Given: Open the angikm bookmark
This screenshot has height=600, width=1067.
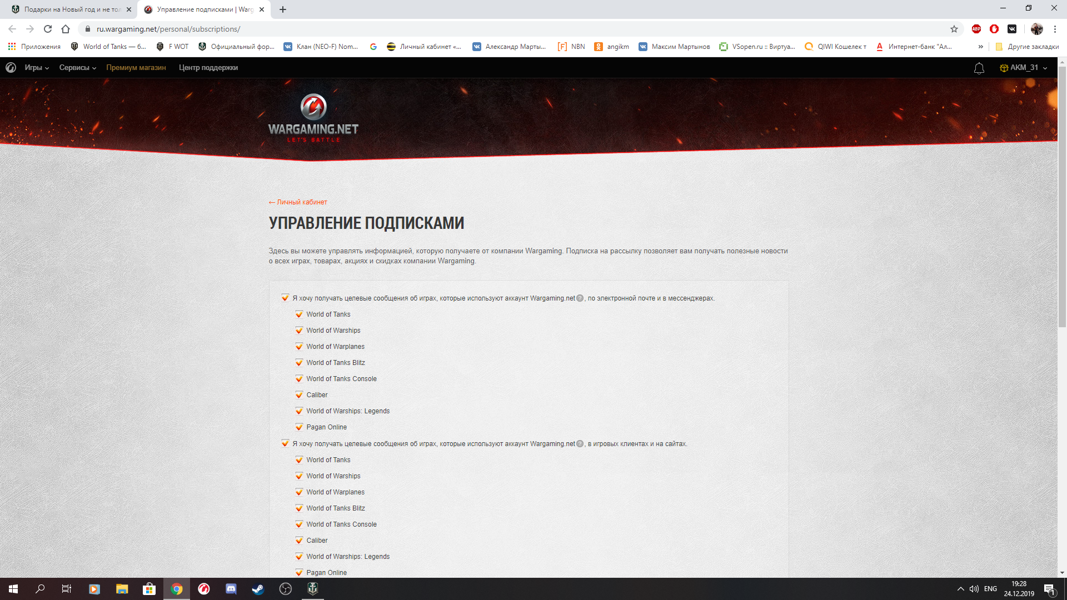Looking at the screenshot, I should [x=612, y=47].
